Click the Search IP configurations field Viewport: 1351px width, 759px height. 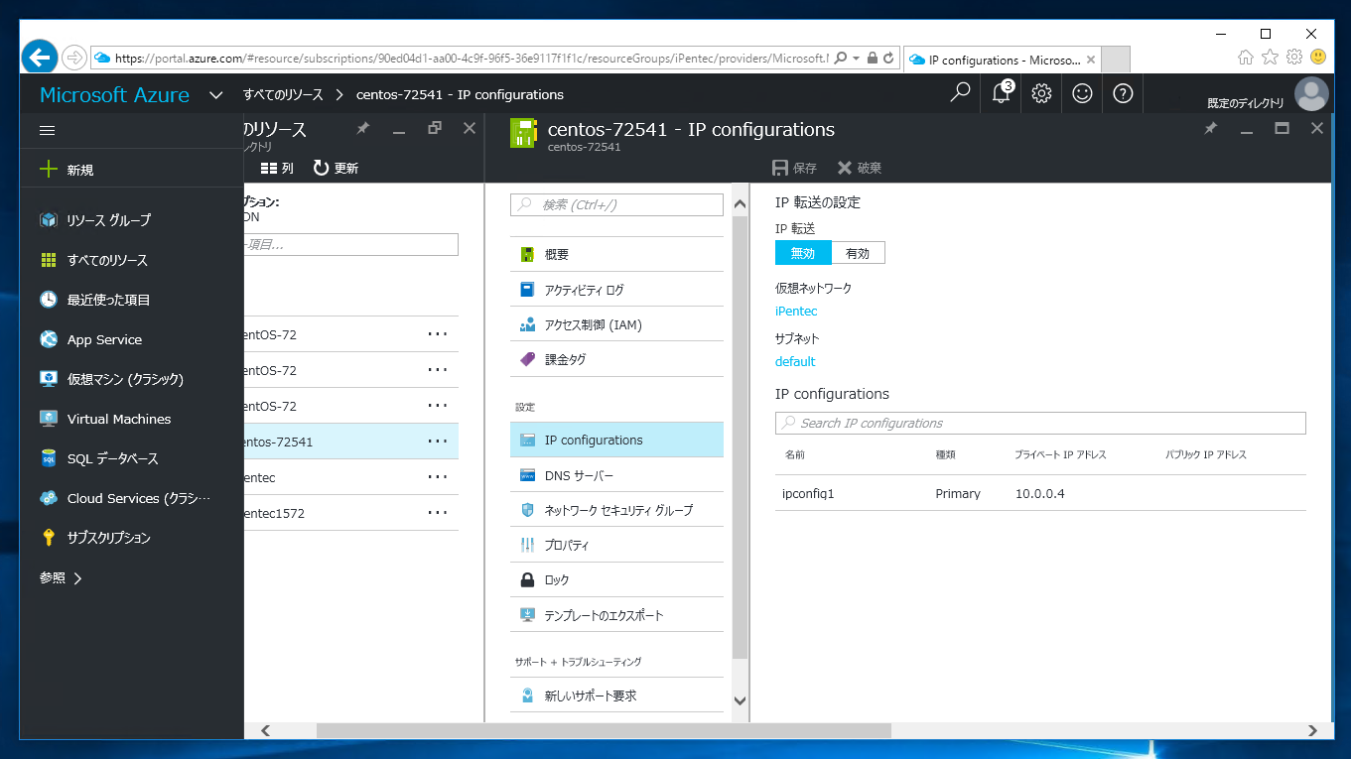click(1039, 423)
